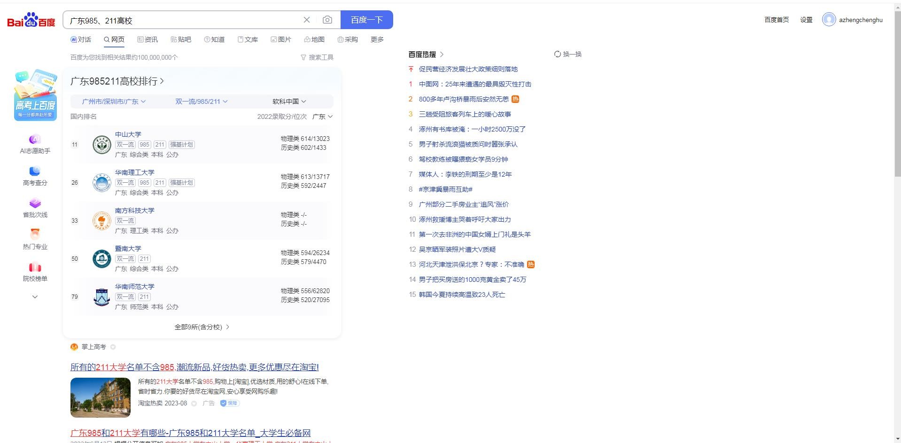Image resolution: width=901 pixels, height=443 pixels.
Task: Click the 院校榜单 sidebar icon
Action: [x=35, y=267]
